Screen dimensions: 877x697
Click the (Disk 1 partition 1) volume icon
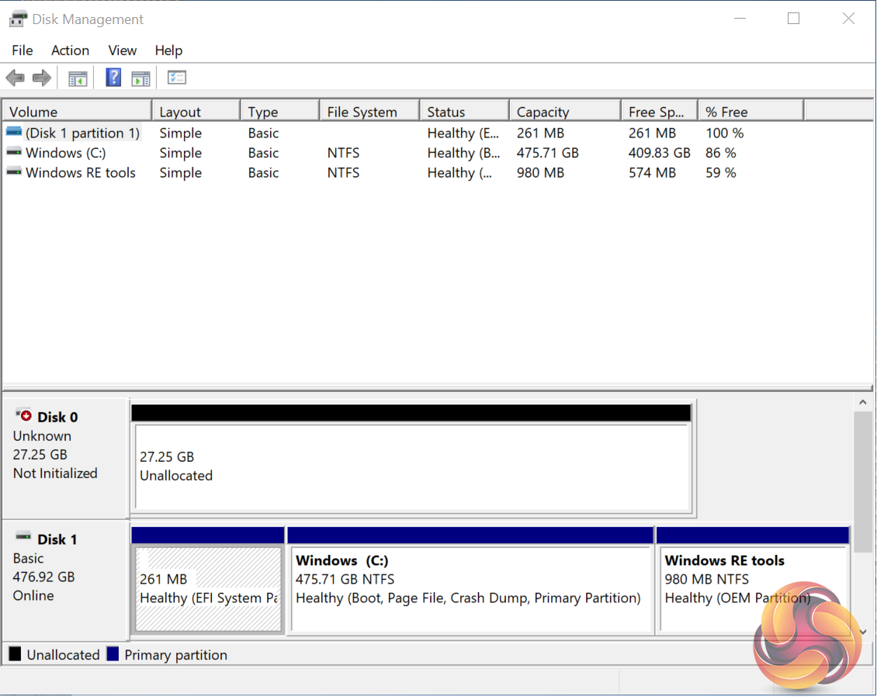tap(14, 133)
